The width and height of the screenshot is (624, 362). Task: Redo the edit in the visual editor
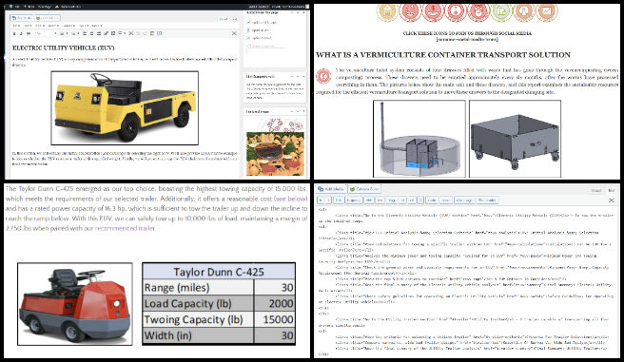[145, 33]
